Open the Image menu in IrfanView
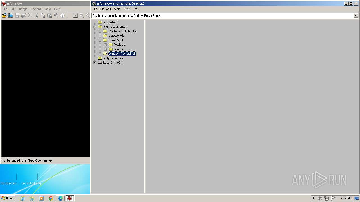 click(23, 9)
